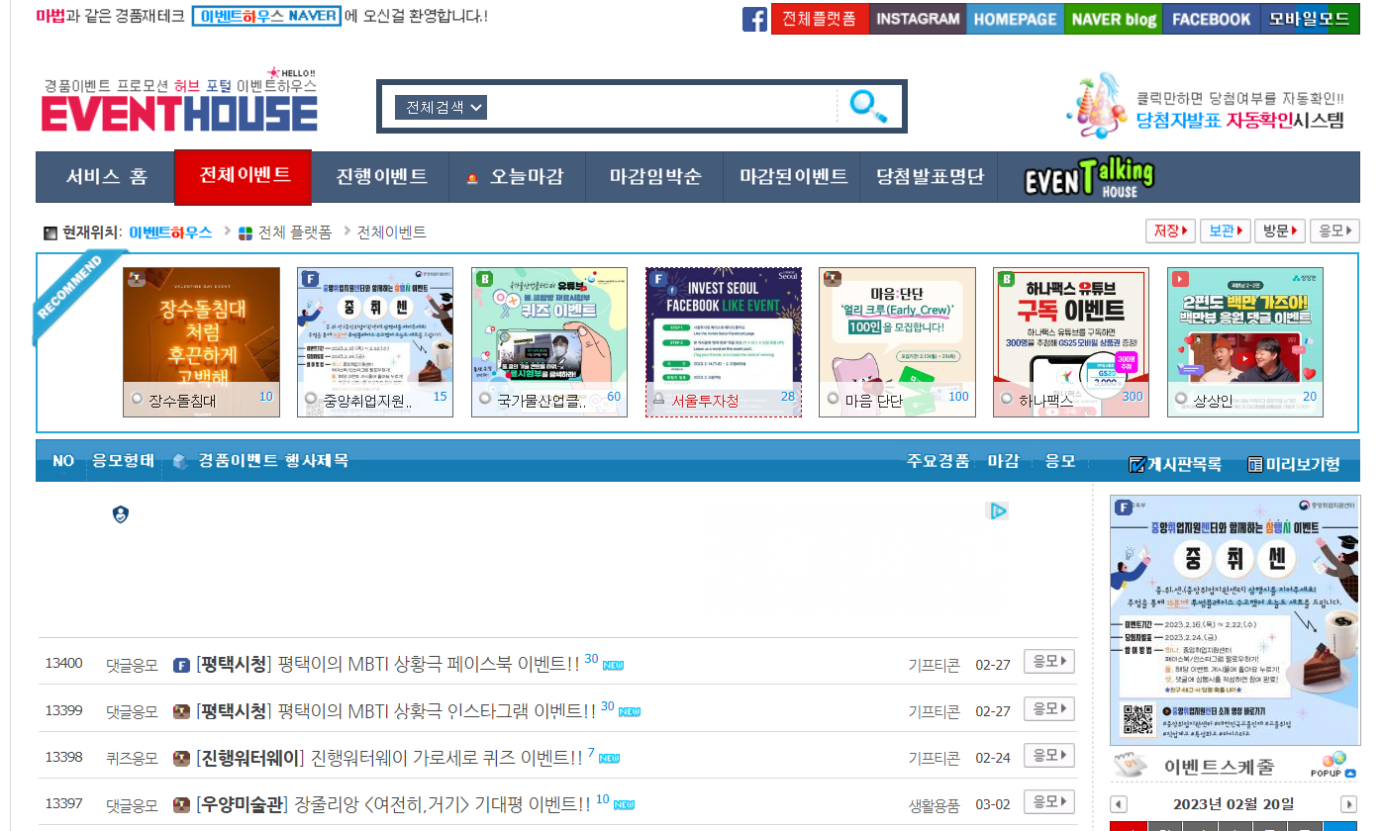Image resolution: width=1382 pixels, height=831 pixels.
Task: Click the next month arrow in calendar
Action: (1348, 803)
